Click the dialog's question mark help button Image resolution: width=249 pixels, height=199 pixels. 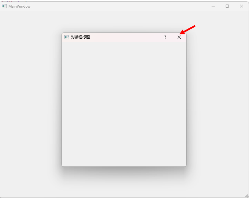pyautogui.click(x=165, y=37)
